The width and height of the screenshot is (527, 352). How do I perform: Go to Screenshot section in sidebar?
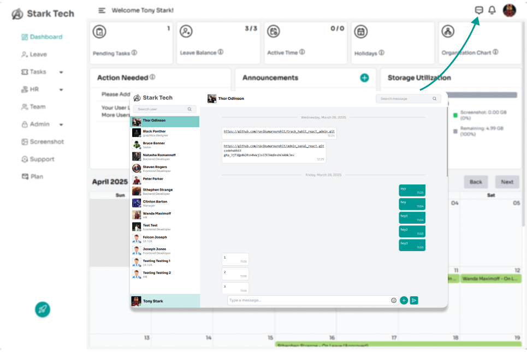tap(46, 142)
